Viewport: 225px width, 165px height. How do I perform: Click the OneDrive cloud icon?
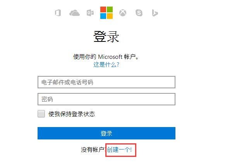74,13
